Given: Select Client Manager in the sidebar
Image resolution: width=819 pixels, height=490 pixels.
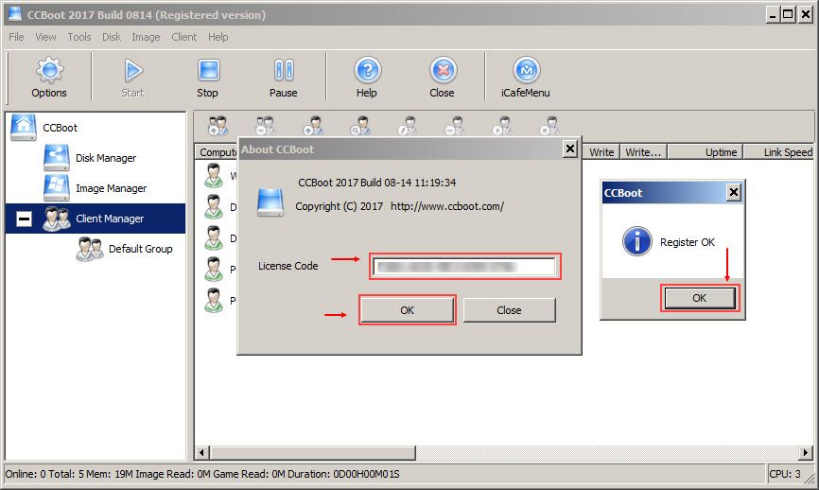Looking at the screenshot, I should point(109,219).
